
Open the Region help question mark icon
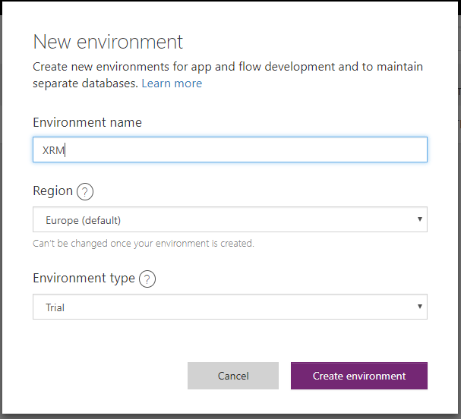[85, 191]
